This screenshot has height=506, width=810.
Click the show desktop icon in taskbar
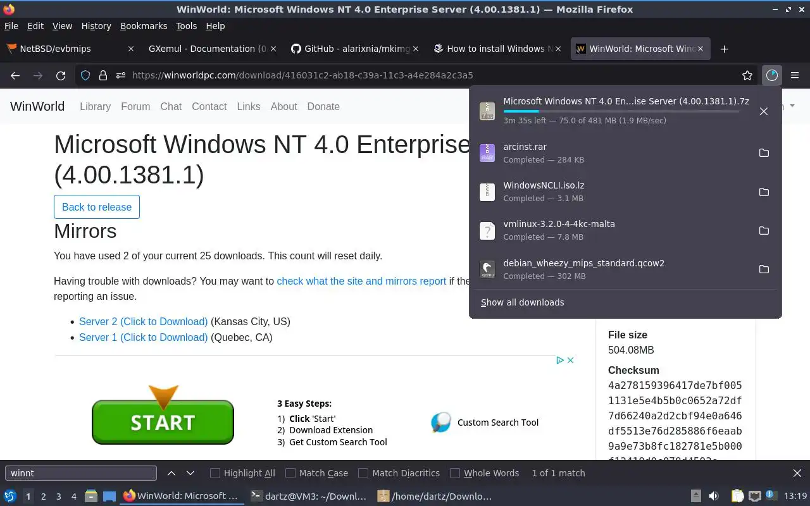point(109,496)
